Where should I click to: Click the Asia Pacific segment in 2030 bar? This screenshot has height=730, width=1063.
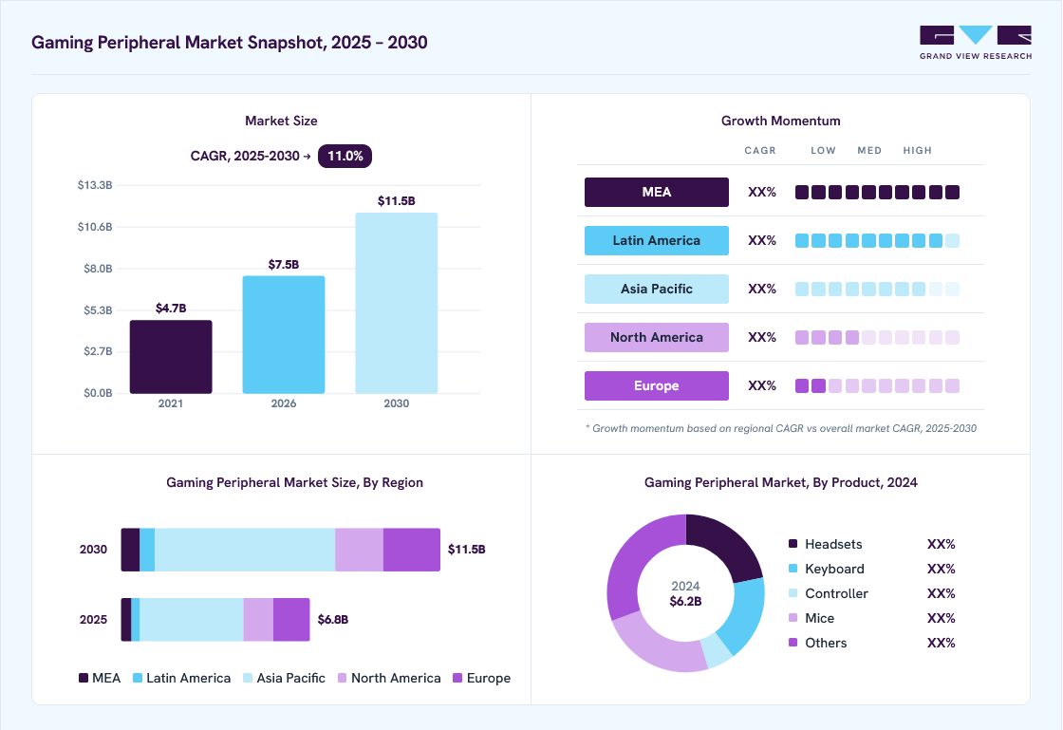[x=245, y=550]
